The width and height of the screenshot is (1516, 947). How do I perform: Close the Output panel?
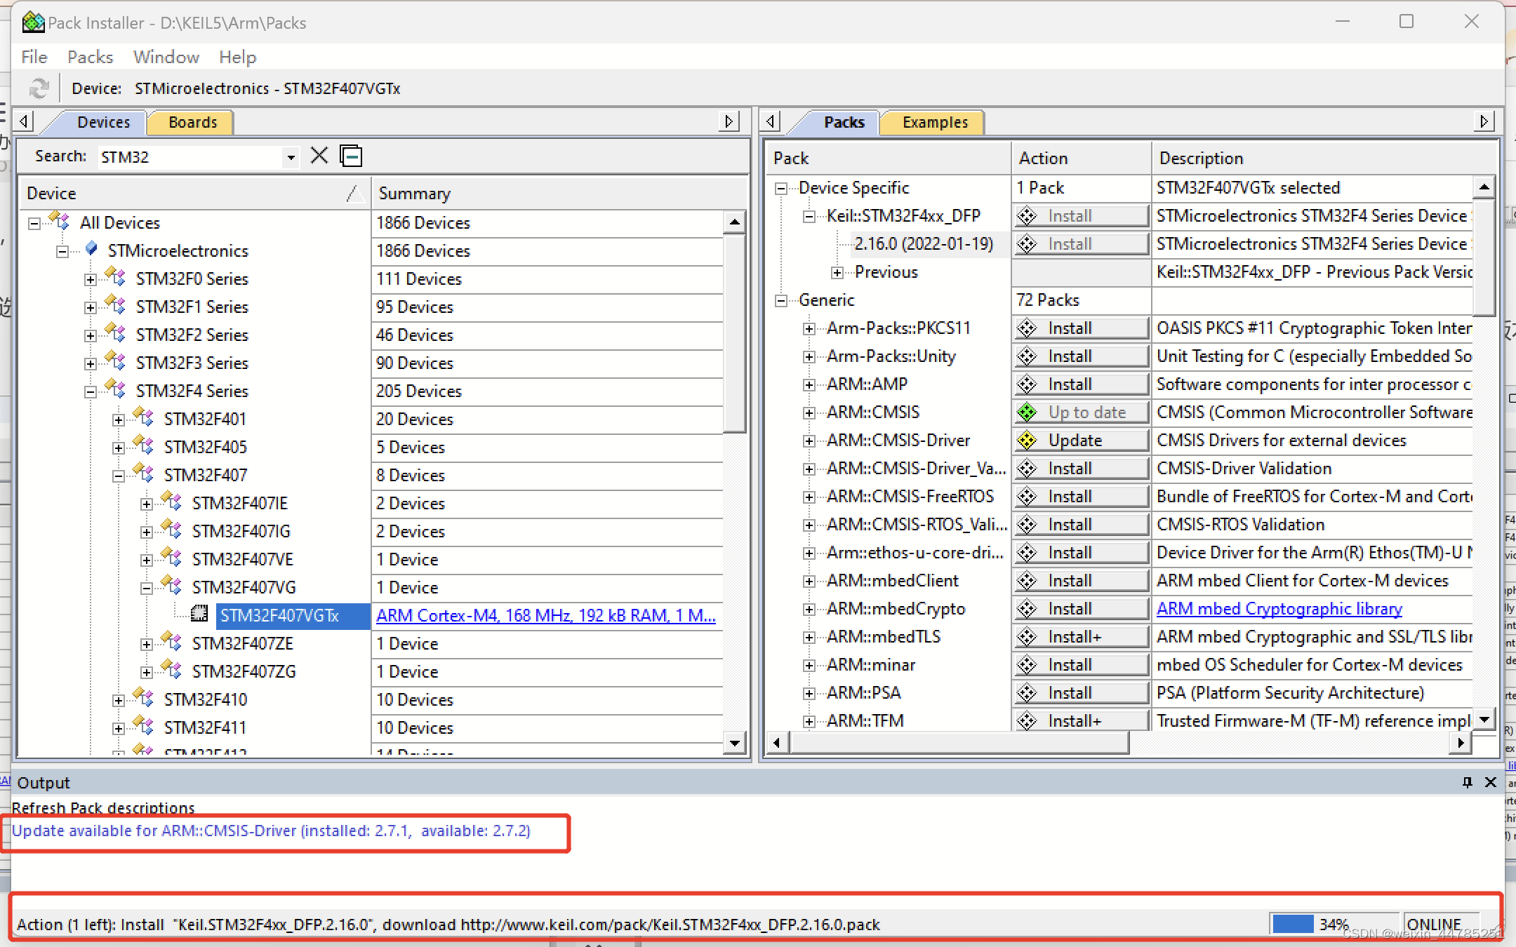[1491, 782]
